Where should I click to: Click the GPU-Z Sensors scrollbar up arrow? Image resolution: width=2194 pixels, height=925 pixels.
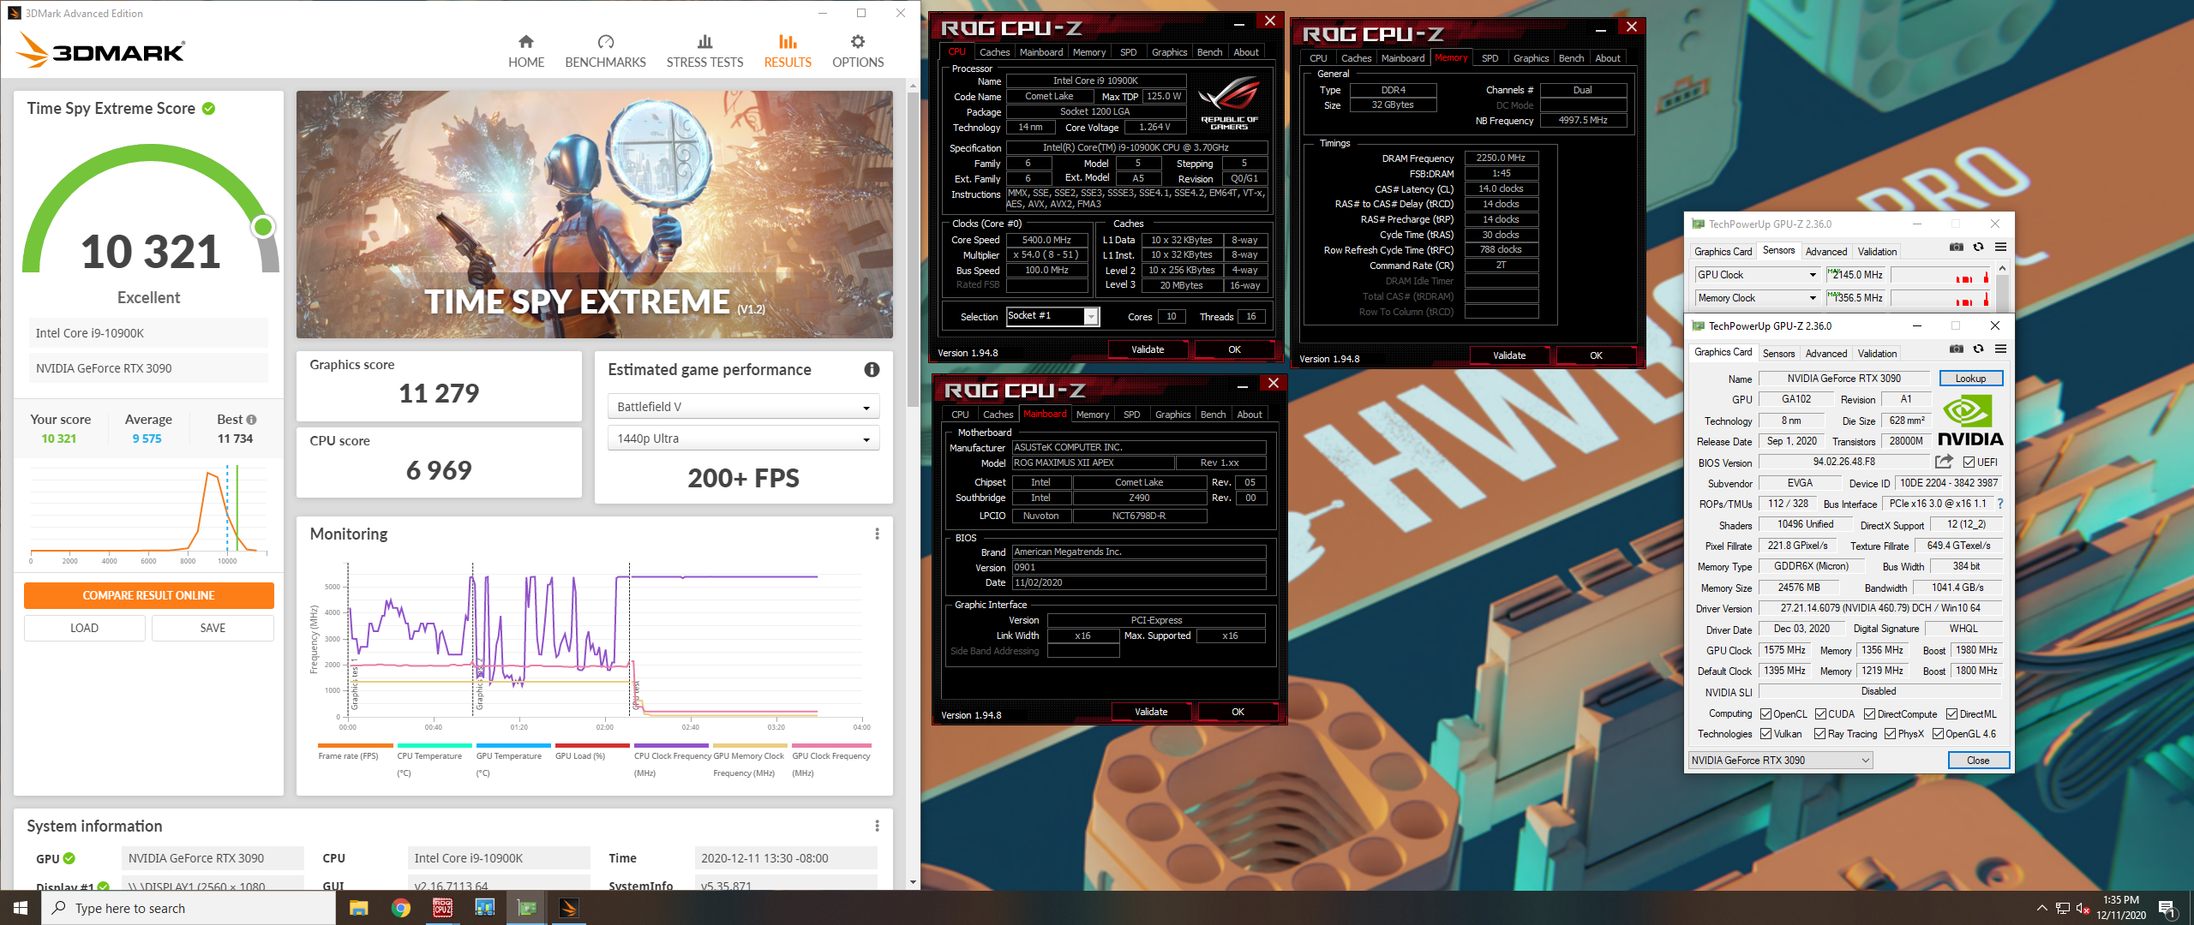(2002, 268)
